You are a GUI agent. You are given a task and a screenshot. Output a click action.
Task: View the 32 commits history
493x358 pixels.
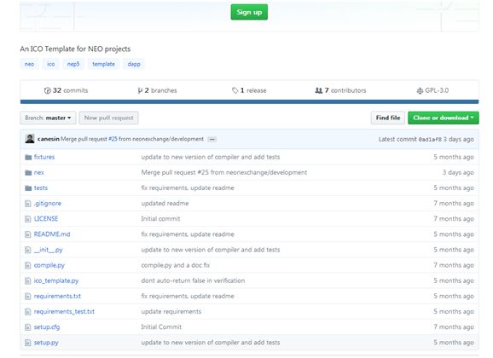click(x=66, y=90)
